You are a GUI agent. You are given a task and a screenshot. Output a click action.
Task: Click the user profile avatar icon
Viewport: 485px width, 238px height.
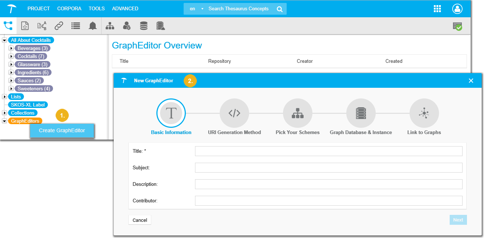[x=457, y=9]
